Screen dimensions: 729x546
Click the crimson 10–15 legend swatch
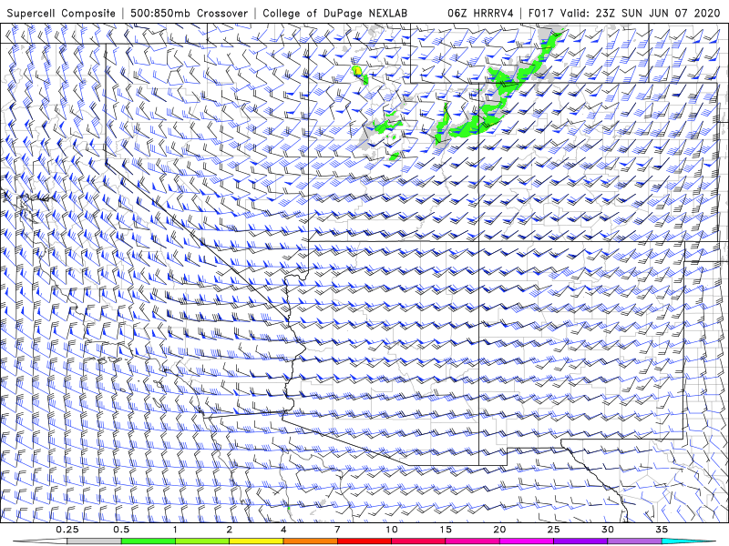418,541
